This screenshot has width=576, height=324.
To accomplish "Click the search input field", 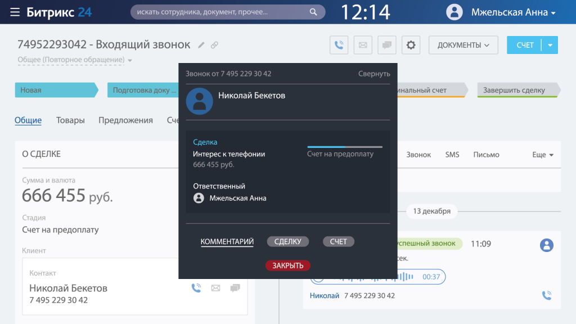I will (x=219, y=12).
